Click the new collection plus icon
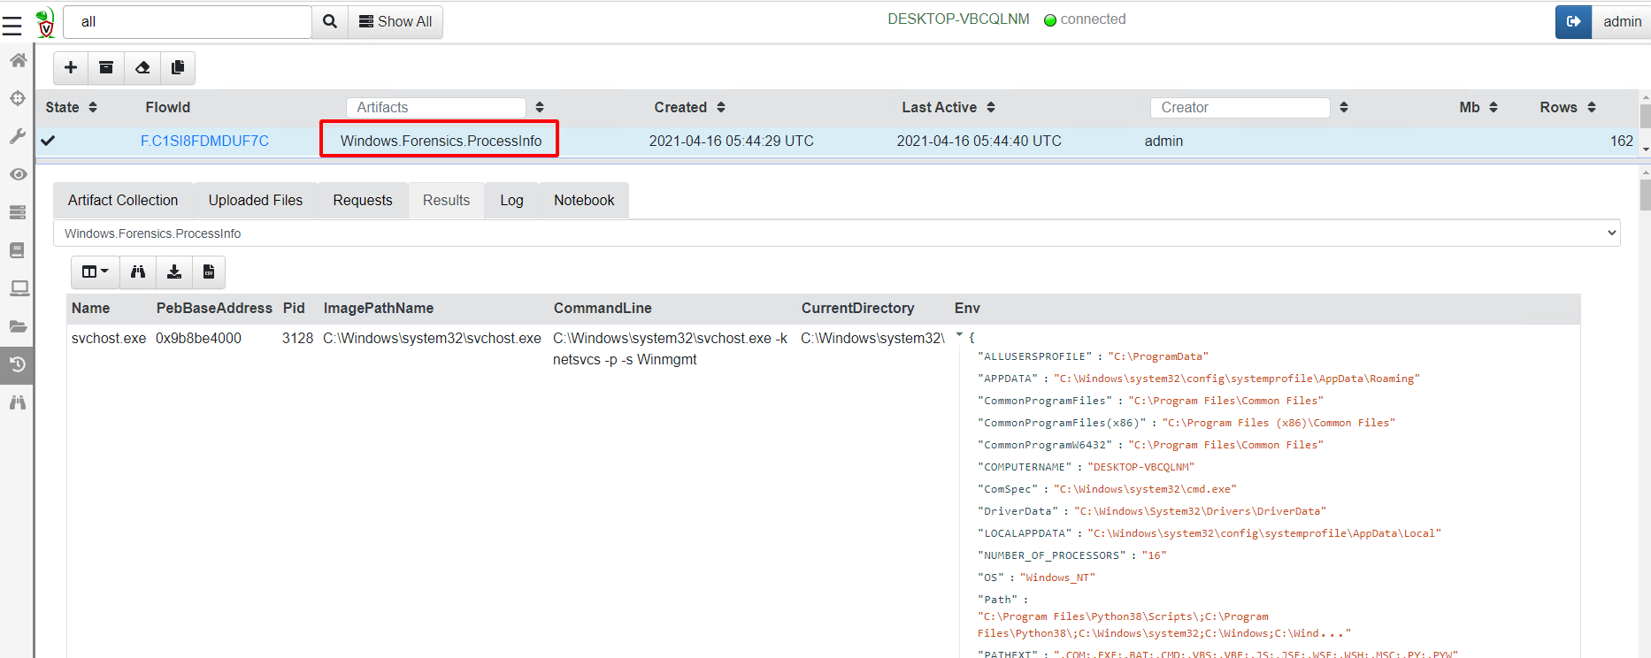 point(71,68)
